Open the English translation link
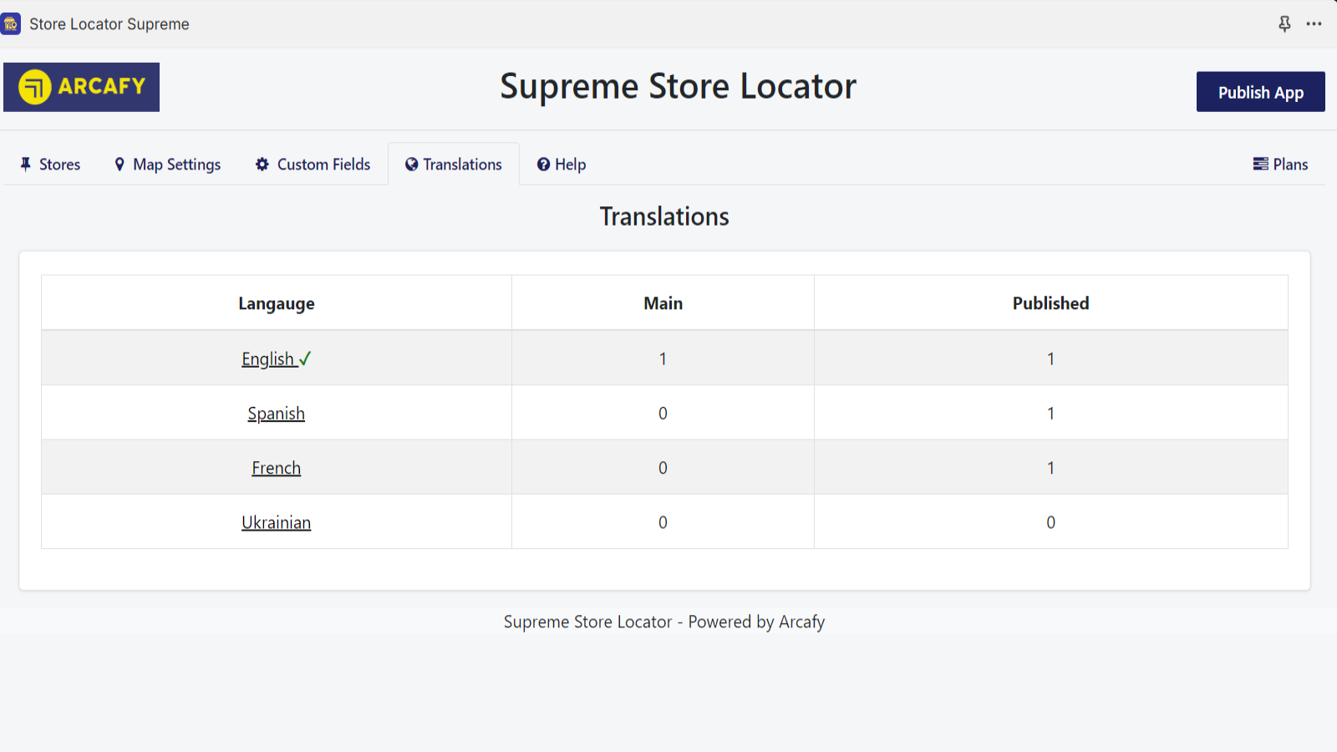Viewport: 1337px width, 752px height. tap(268, 359)
